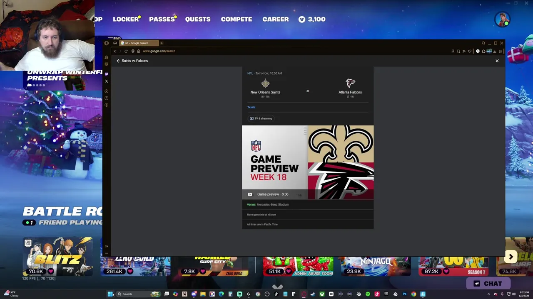Open the Fortnite LOCKER tab
The width and height of the screenshot is (533, 299).
(126, 19)
